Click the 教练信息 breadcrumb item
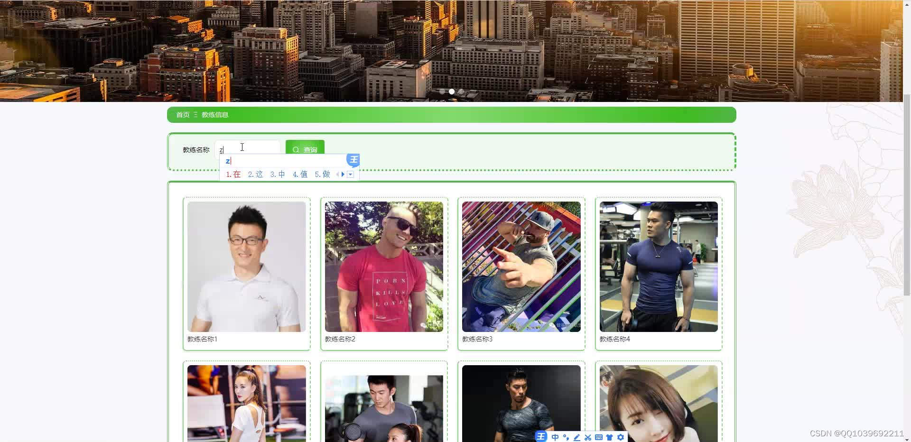Viewport: 911px width, 442px height. [215, 115]
